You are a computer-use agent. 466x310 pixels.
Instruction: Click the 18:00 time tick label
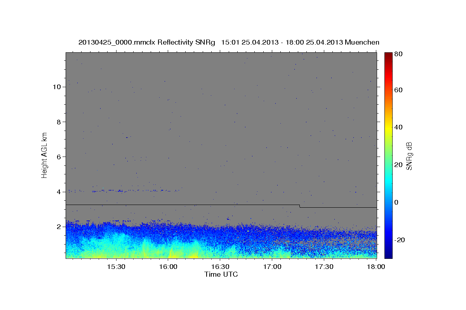377,267
